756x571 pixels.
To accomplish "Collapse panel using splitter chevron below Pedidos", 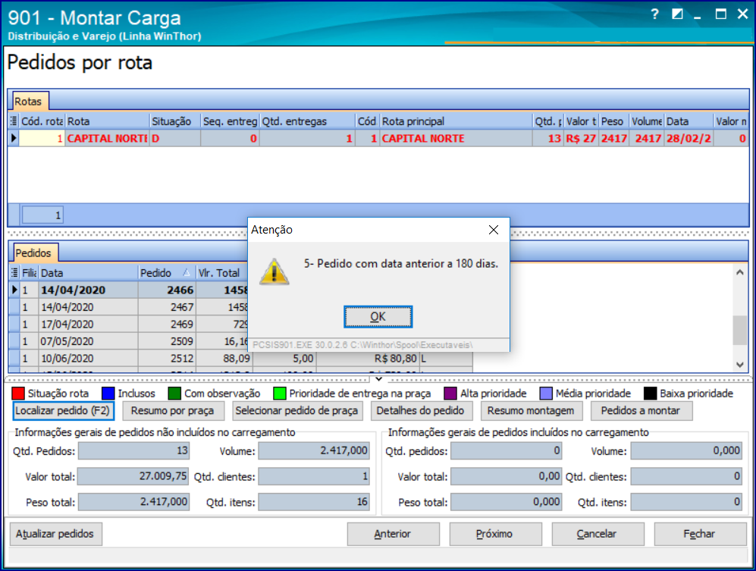I will (379, 379).
